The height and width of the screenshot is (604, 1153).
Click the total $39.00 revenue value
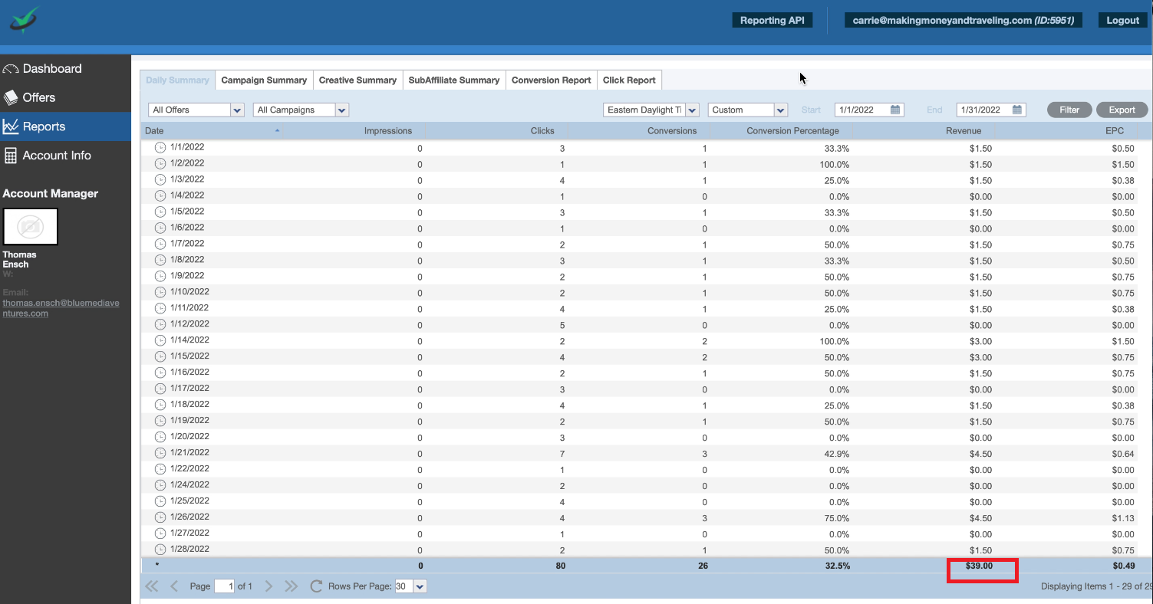click(x=979, y=566)
